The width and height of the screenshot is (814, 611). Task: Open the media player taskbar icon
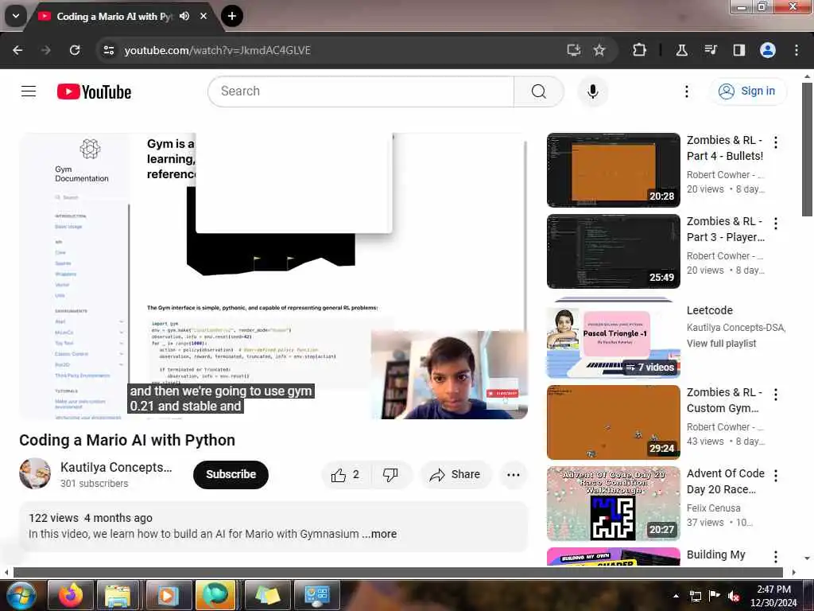167,595
